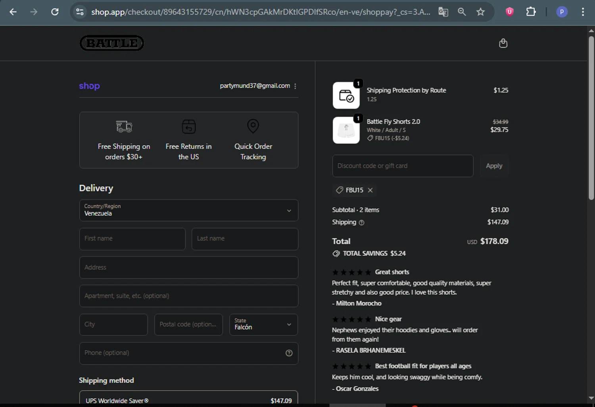
Task: Open the State dropdown showing Falcón
Action: click(263, 325)
